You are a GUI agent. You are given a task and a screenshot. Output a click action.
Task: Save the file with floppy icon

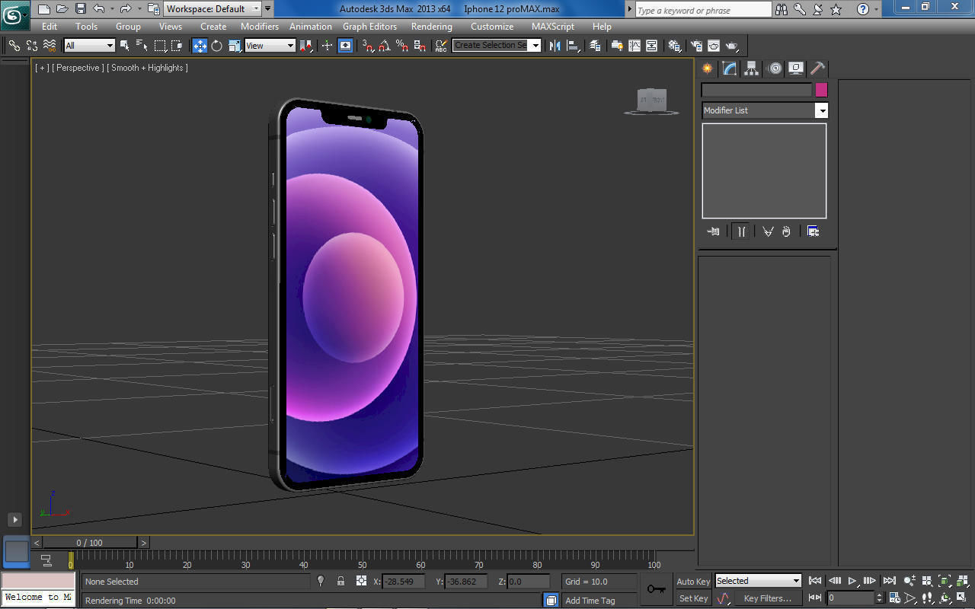(x=81, y=9)
